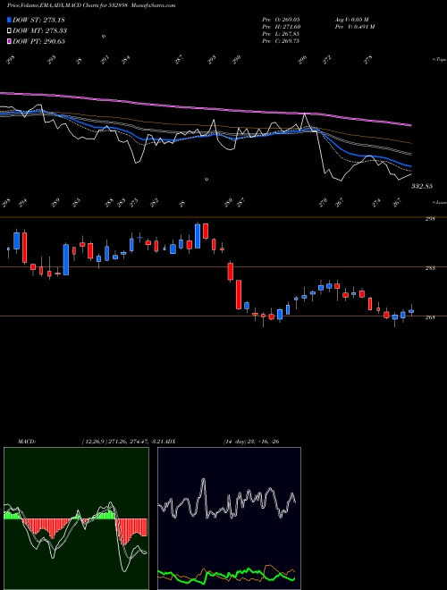Viewport: 447px width, 590px height.
Task: Click the 298 price axis label
Action: pos(430,219)
